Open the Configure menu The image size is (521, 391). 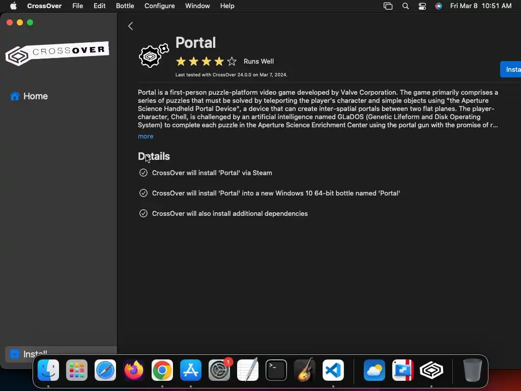coord(159,6)
